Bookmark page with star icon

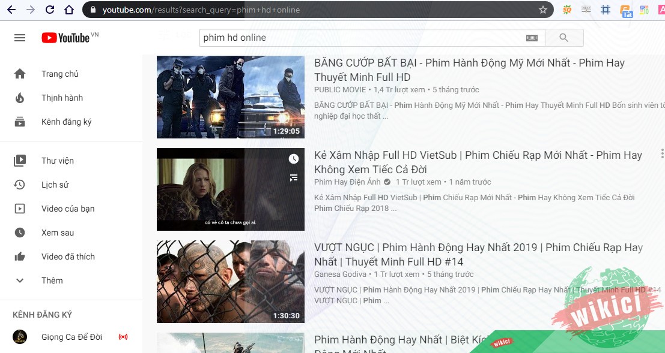click(x=543, y=10)
